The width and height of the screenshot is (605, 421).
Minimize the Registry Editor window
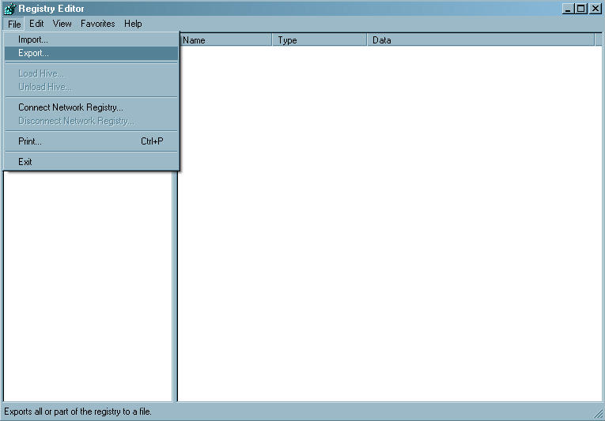(568, 9)
